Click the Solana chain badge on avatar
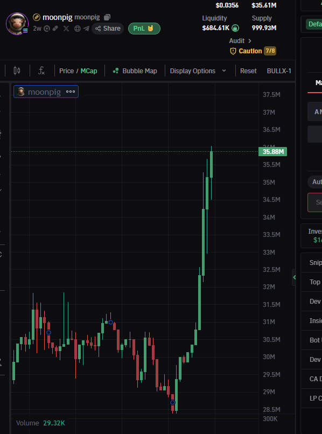The image size is (322, 434). 25,31
